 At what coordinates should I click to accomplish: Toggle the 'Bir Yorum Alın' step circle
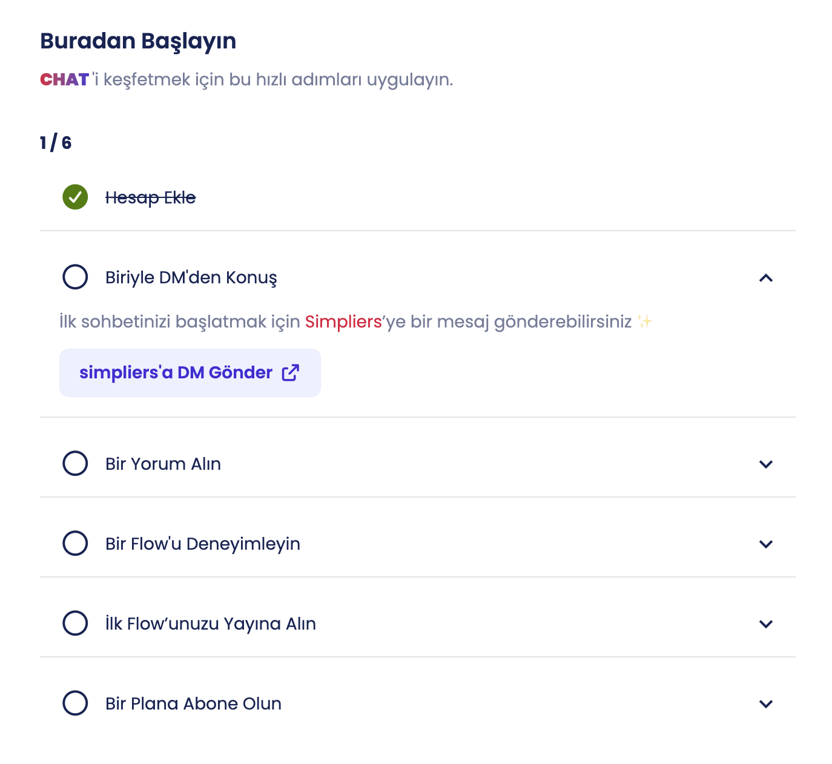coord(75,463)
